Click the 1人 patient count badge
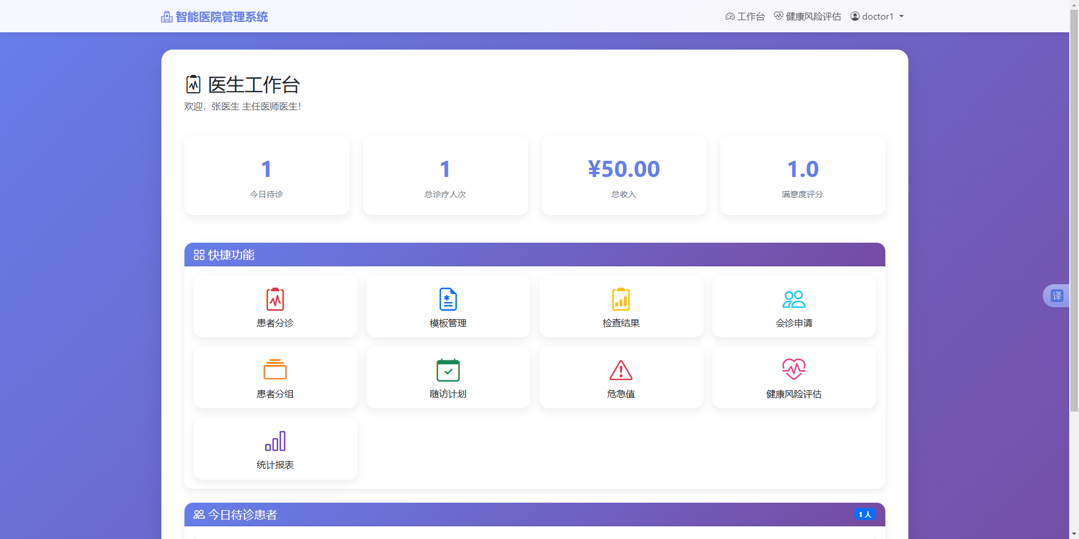 tap(865, 514)
